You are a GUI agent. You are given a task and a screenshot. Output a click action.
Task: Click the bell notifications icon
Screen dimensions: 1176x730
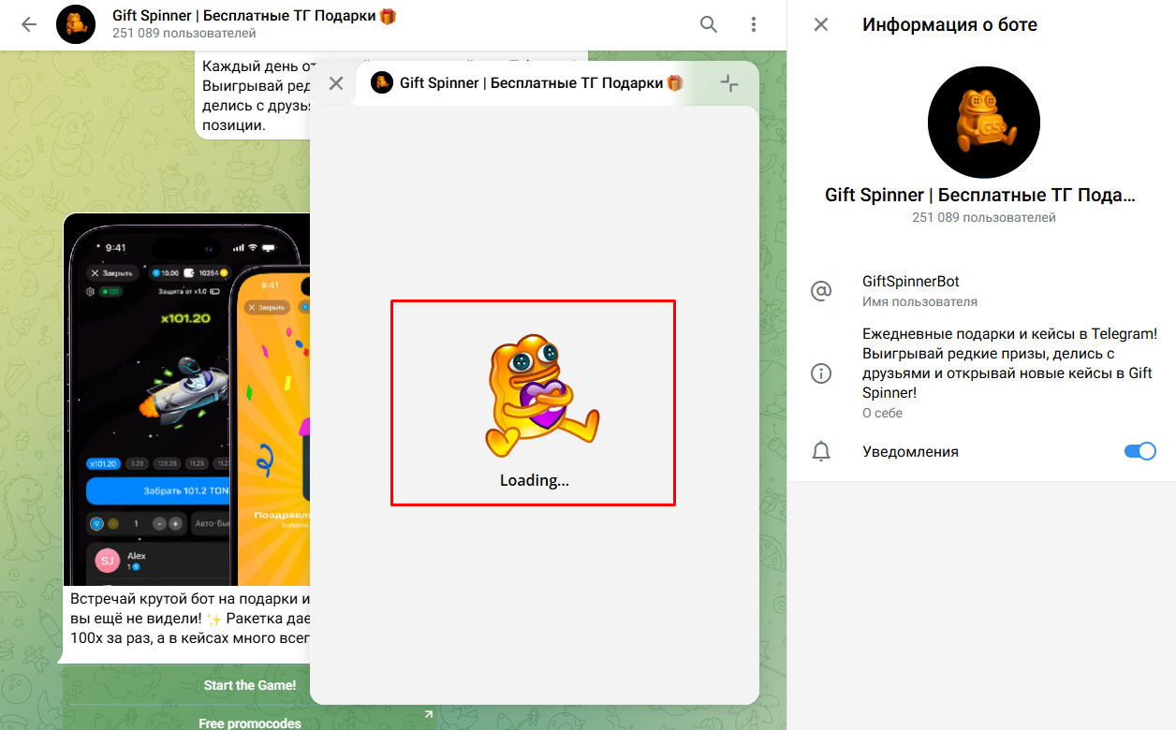821,452
